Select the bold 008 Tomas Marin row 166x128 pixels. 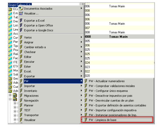coord(119,37)
